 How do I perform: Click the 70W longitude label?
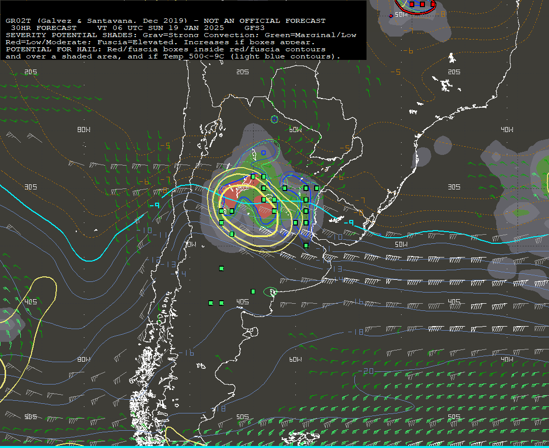pyautogui.click(x=191, y=244)
